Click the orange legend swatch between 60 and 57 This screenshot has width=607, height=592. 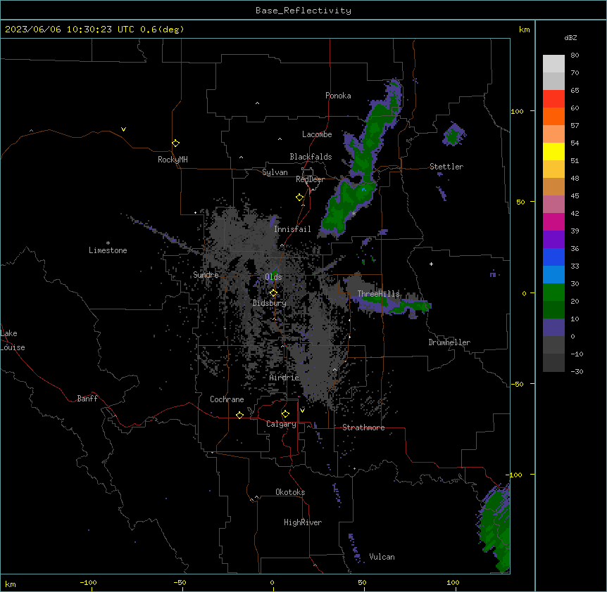[553, 116]
